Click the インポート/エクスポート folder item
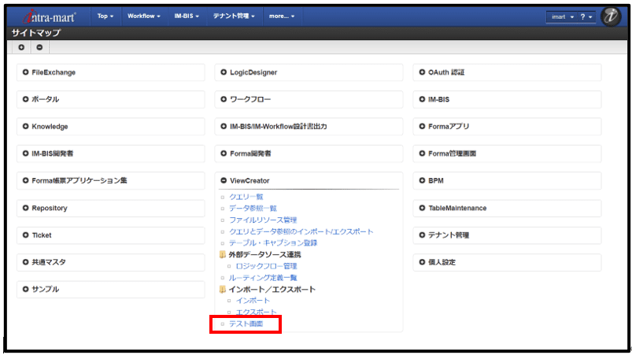The image size is (632, 355). click(x=272, y=290)
